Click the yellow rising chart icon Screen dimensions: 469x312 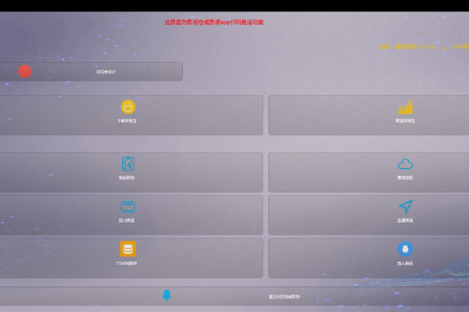point(405,107)
